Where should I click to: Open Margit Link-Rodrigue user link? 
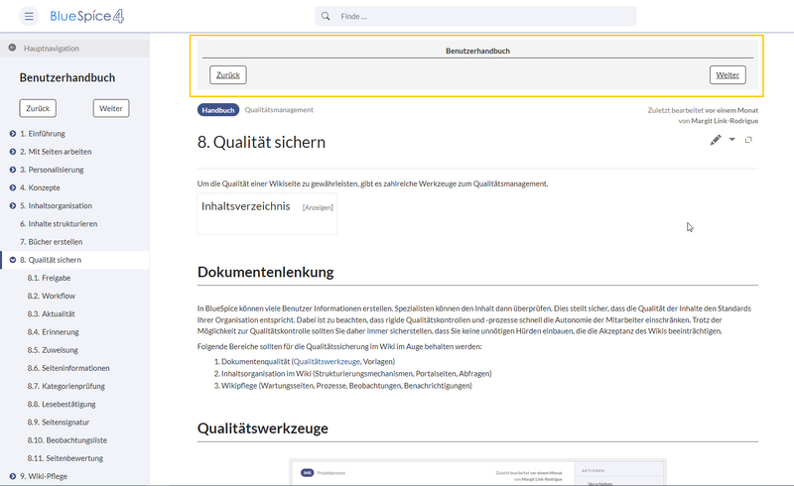tap(725, 121)
